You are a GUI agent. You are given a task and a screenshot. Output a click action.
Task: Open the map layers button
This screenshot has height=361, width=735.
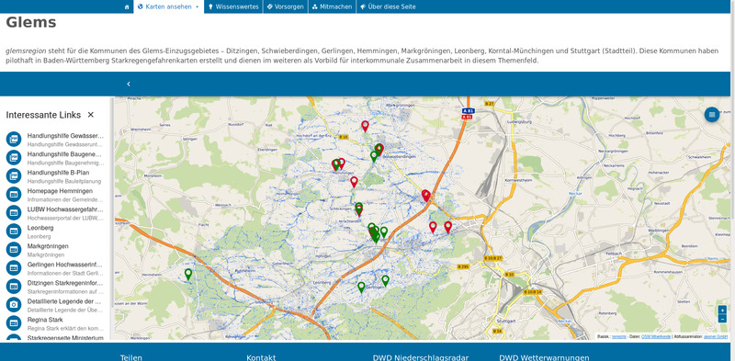point(711,115)
